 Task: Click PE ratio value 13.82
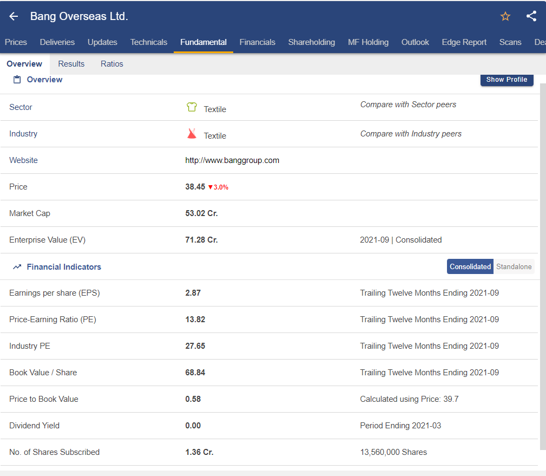pos(195,319)
